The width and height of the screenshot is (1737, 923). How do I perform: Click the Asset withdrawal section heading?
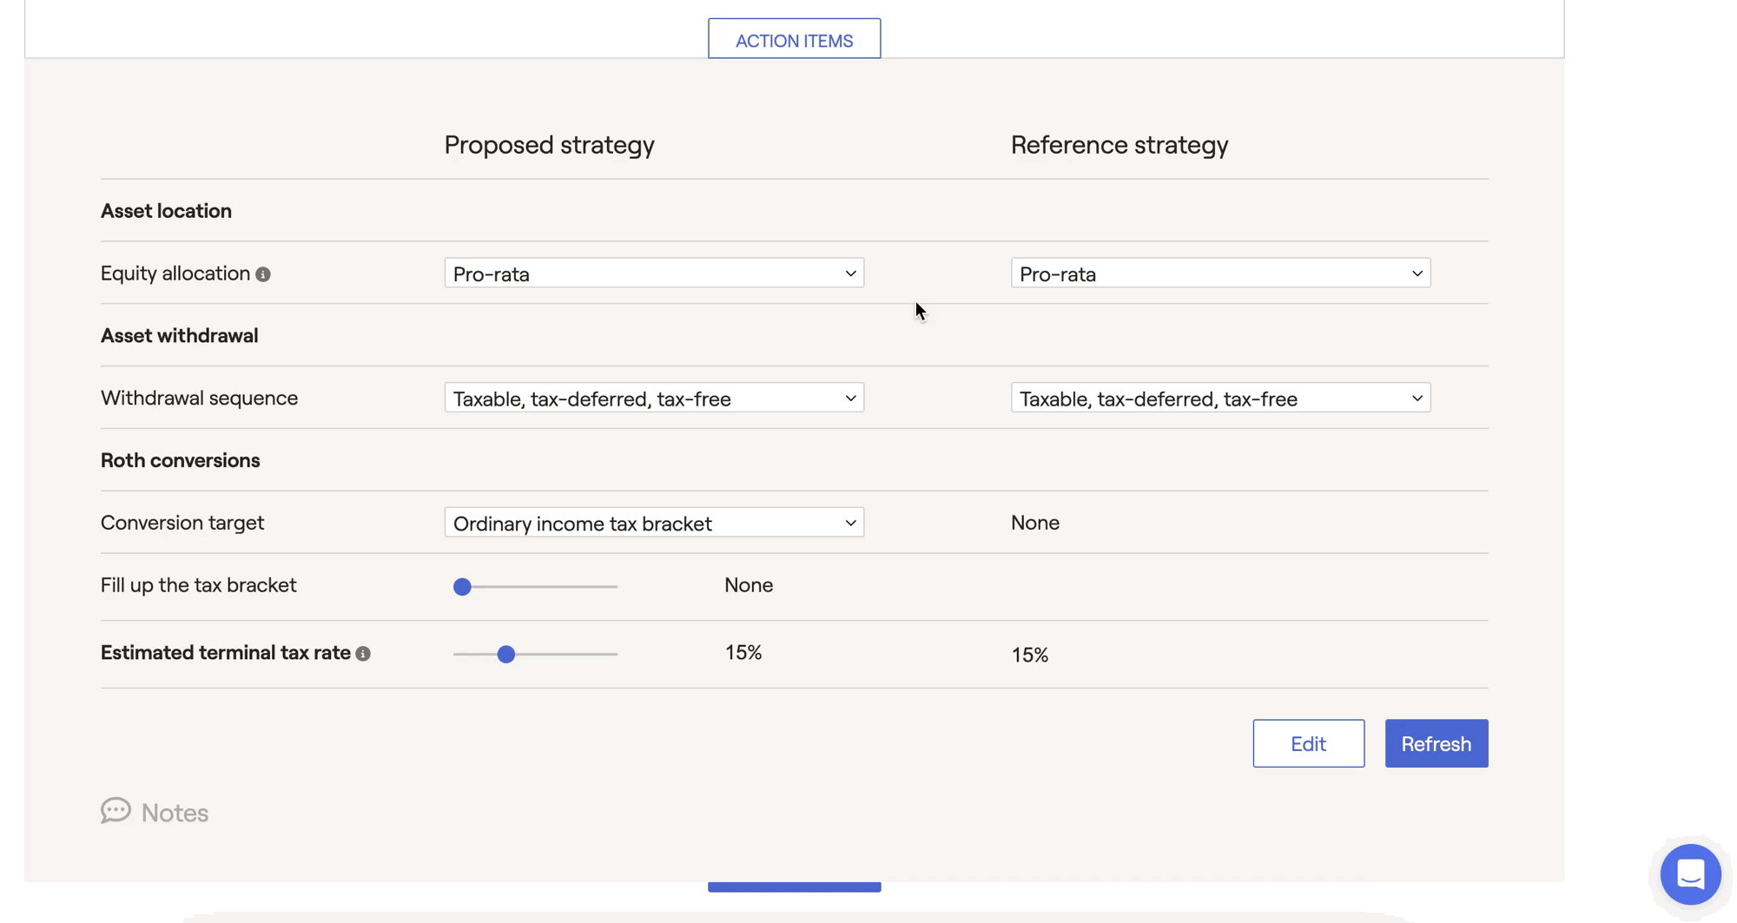tap(179, 335)
